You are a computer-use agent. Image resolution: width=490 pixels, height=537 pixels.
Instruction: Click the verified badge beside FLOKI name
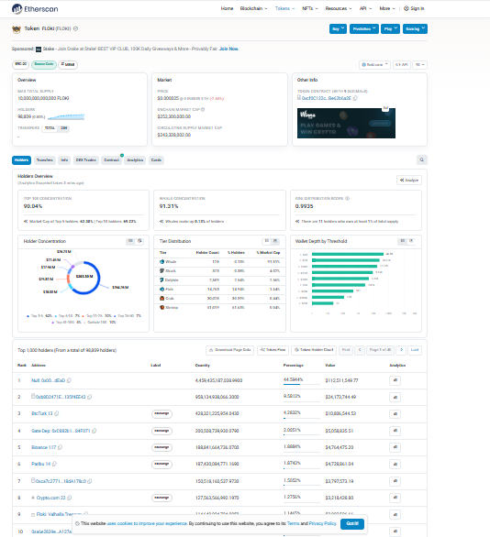(x=76, y=28)
